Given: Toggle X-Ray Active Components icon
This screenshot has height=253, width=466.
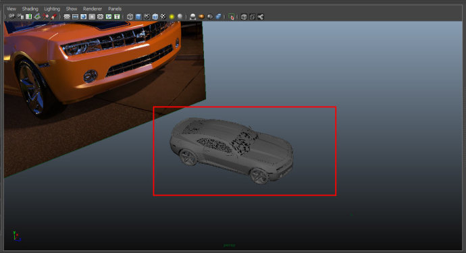Looking at the screenshot, I should click(x=253, y=17).
